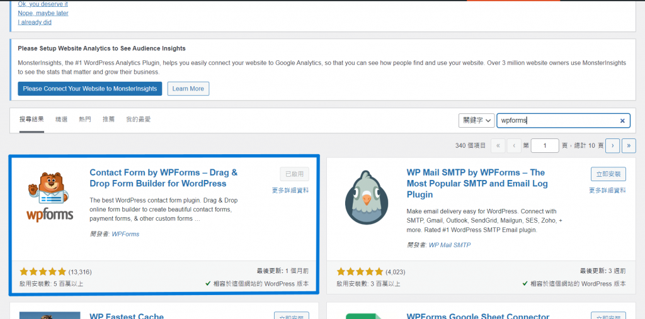Click 'Please Setup Website Analytics' heading
This screenshot has width=645, height=319.
tap(101, 48)
